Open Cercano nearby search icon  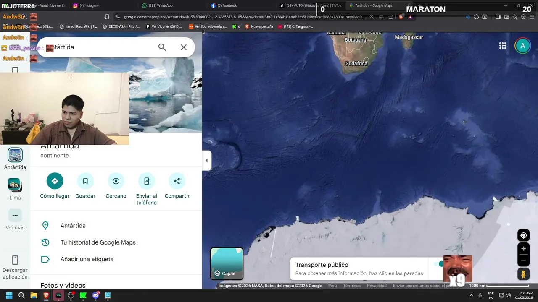click(x=116, y=181)
